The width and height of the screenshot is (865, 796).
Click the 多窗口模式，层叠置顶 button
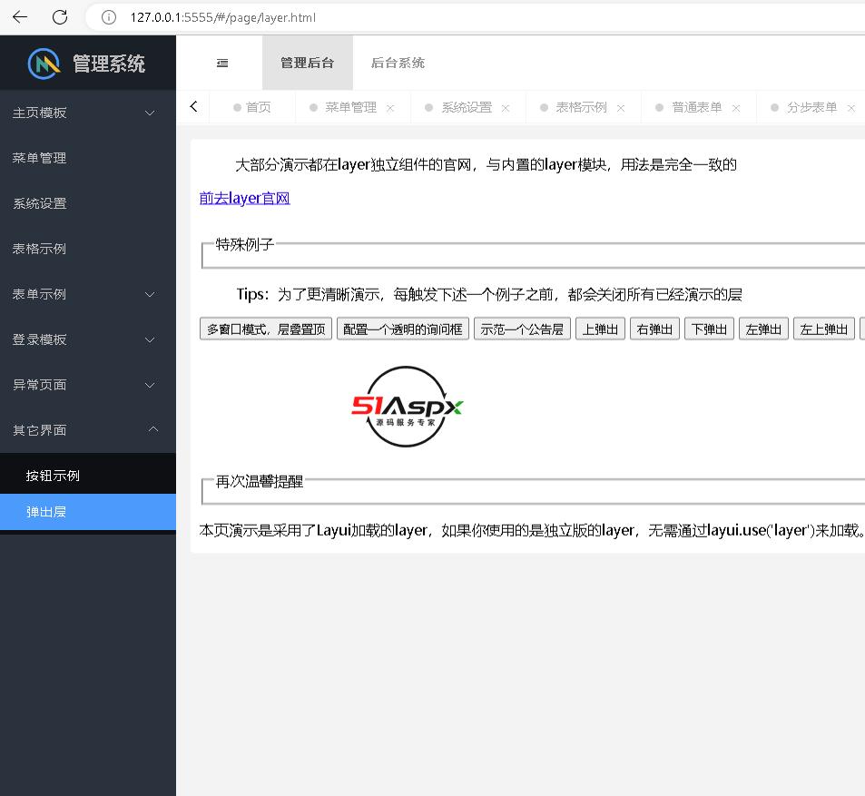coord(266,329)
